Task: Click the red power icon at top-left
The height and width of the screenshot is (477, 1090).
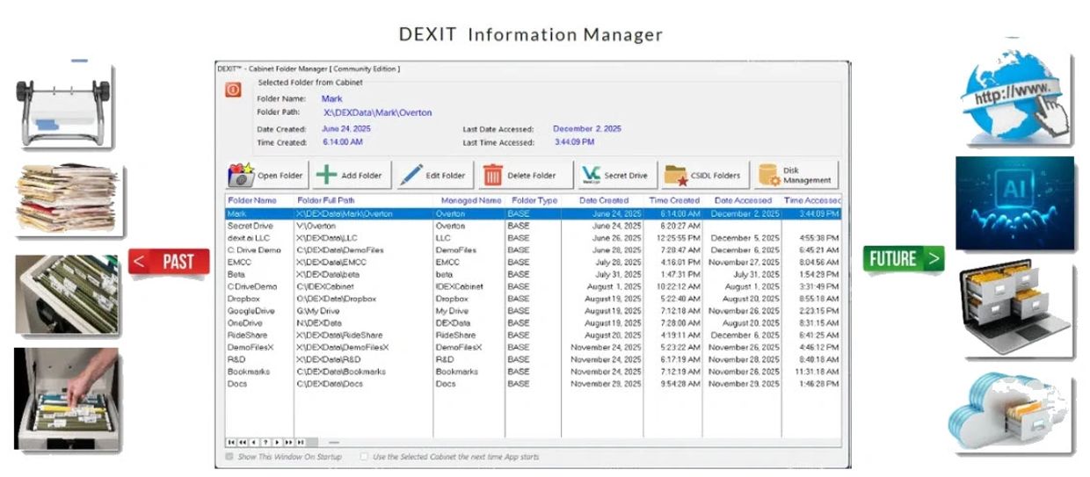Action: tap(233, 90)
